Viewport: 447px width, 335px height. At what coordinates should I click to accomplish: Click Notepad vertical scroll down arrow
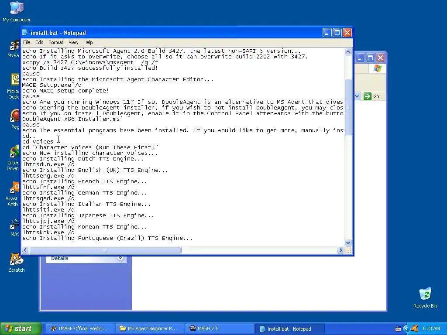pyautogui.click(x=348, y=243)
